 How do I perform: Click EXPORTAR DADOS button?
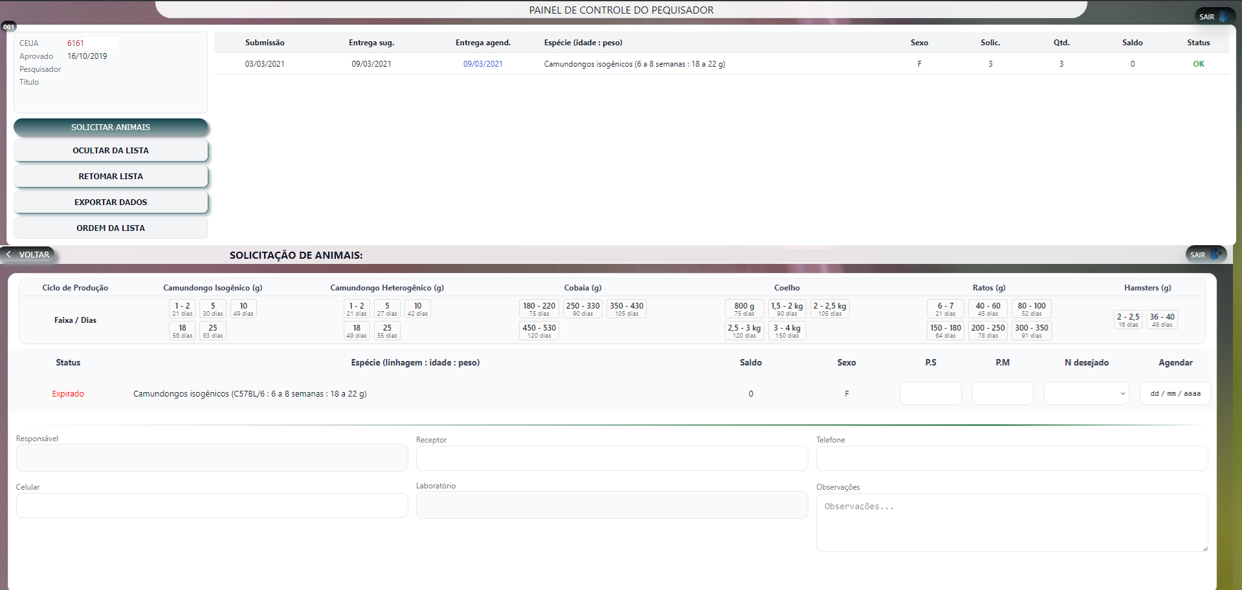coord(111,202)
